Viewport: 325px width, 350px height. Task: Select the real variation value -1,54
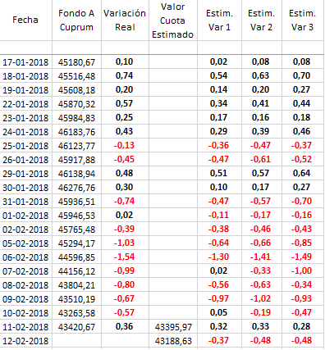coord(125,257)
